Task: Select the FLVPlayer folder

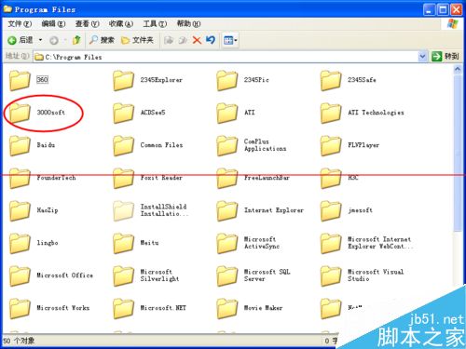Action: (349, 145)
